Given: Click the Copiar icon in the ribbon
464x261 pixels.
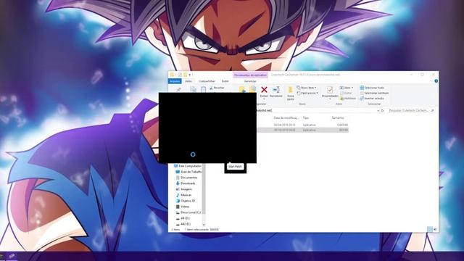Looking at the screenshot, I should (x=193, y=90).
